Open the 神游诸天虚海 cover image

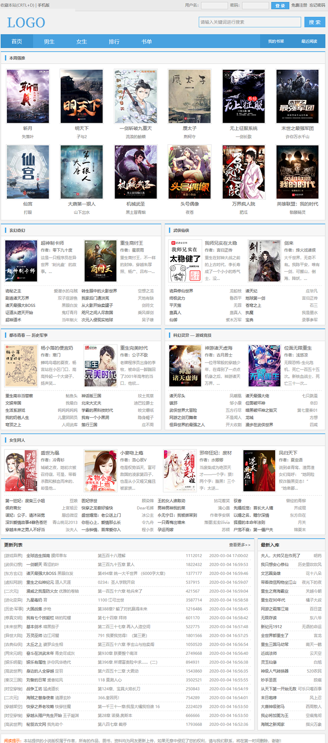pos(185,366)
